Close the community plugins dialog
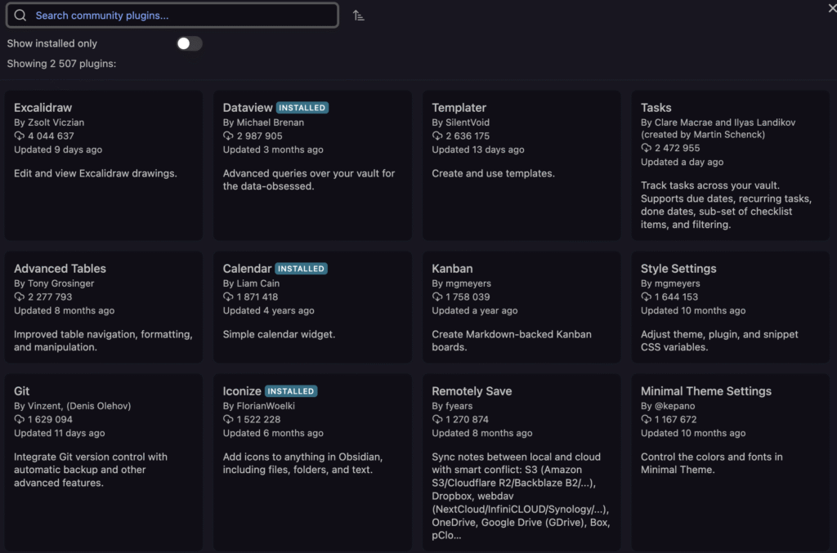 (832, 8)
